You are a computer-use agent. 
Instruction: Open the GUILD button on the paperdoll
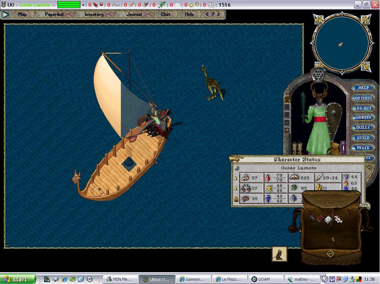(x=363, y=138)
